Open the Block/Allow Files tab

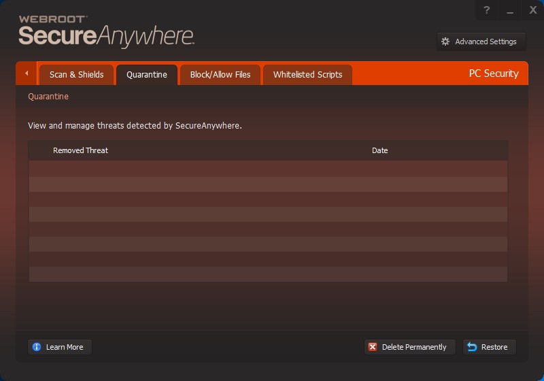pos(220,75)
